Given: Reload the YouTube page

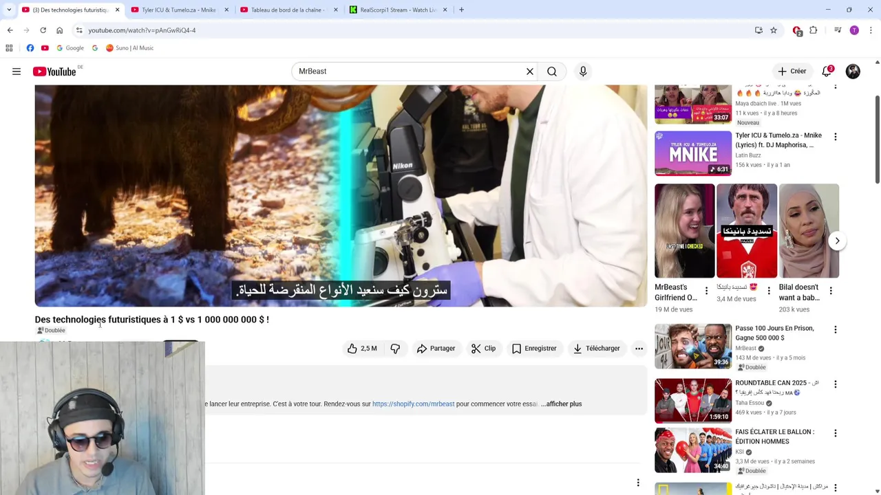Looking at the screenshot, I should 43,30.
